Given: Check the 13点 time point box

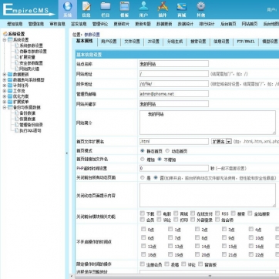Looking at the screenshot, I should coord(170,246).
